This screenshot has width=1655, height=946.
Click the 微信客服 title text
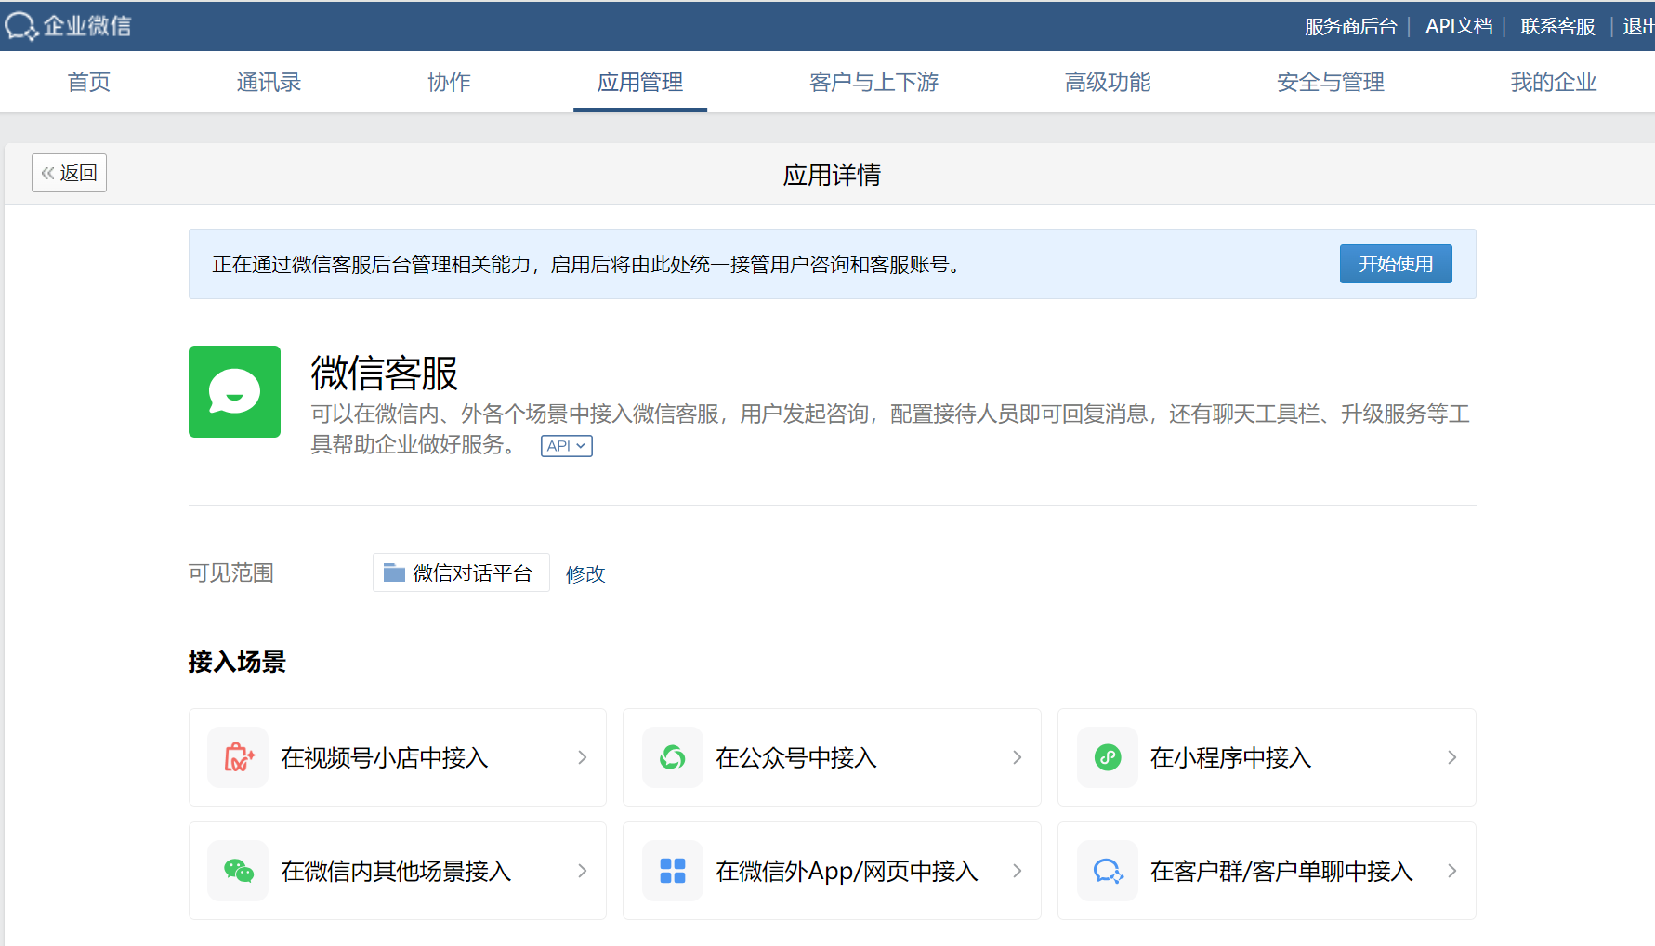[385, 374]
